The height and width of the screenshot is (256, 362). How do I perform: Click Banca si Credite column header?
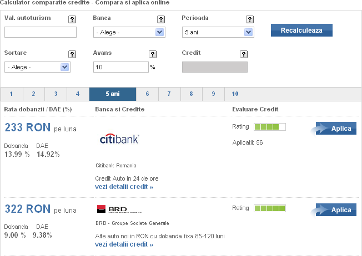[120, 109]
